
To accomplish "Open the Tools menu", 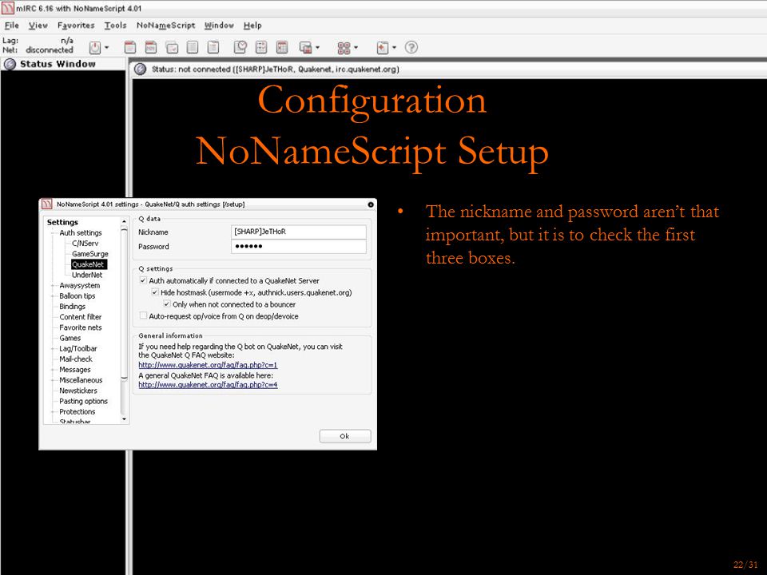I will pyautogui.click(x=115, y=26).
